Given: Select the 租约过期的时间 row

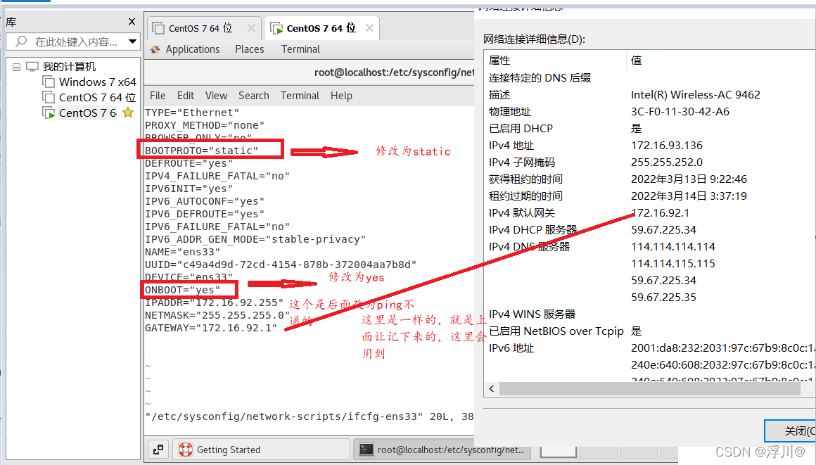Looking at the screenshot, I should (649, 196).
